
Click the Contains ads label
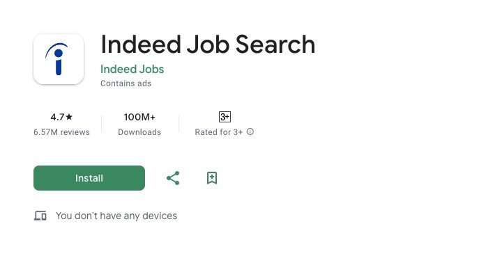tap(126, 83)
